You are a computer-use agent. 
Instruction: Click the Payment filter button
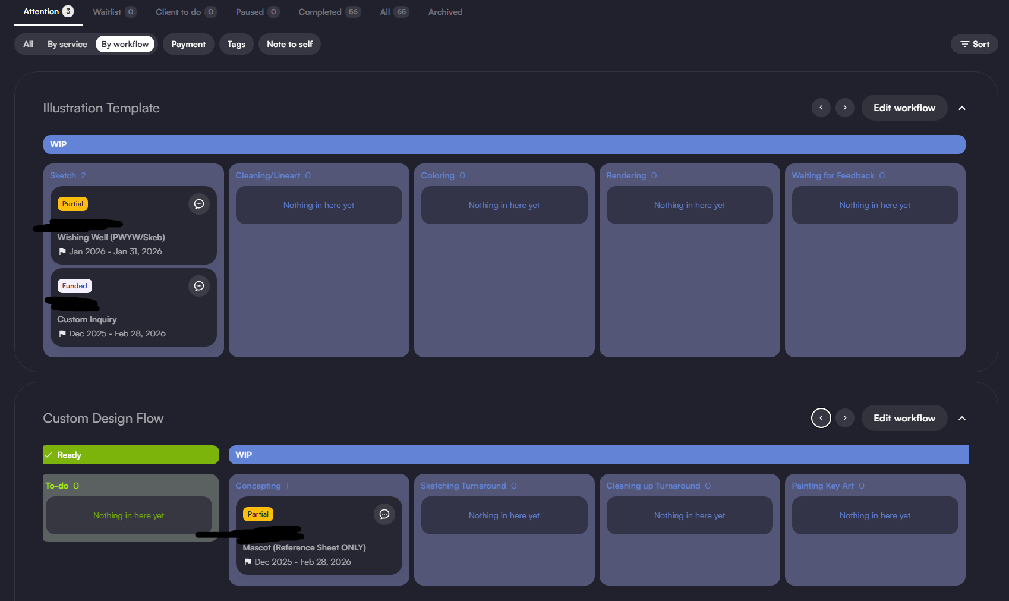tap(188, 44)
